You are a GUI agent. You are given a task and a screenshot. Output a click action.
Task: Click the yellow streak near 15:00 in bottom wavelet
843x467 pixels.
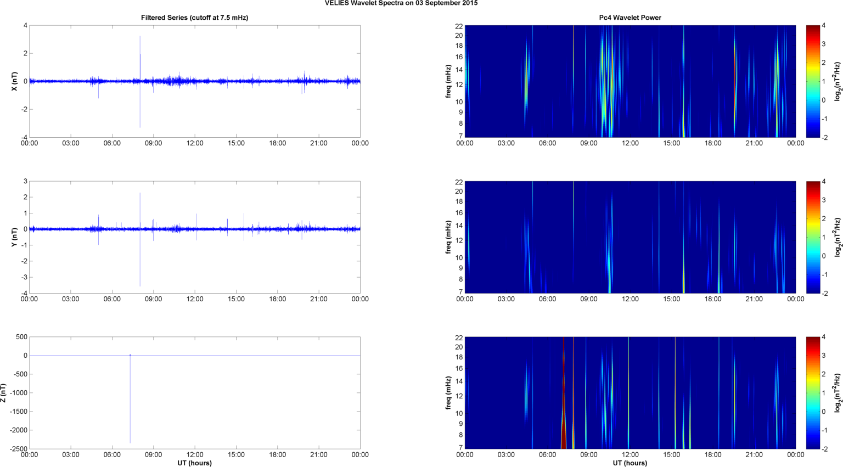675,393
